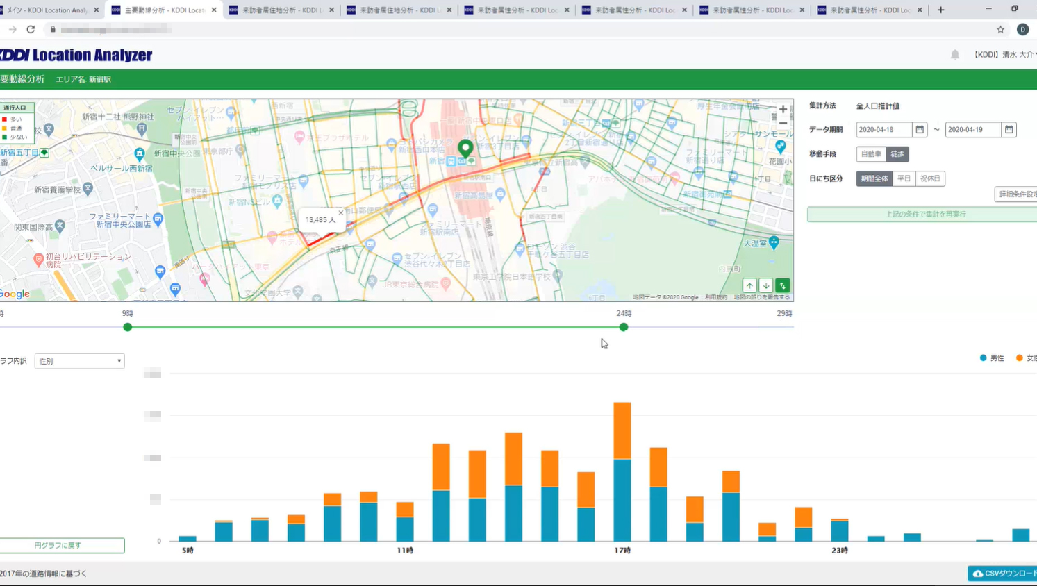
Task: Click the 17時 bar in chart
Action: click(622, 471)
